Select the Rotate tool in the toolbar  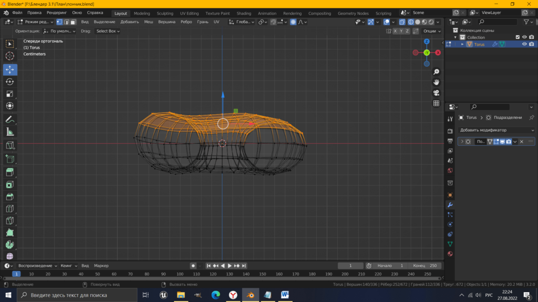tap(10, 82)
